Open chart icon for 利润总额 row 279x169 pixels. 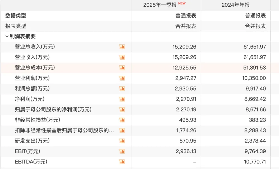point(122,89)
